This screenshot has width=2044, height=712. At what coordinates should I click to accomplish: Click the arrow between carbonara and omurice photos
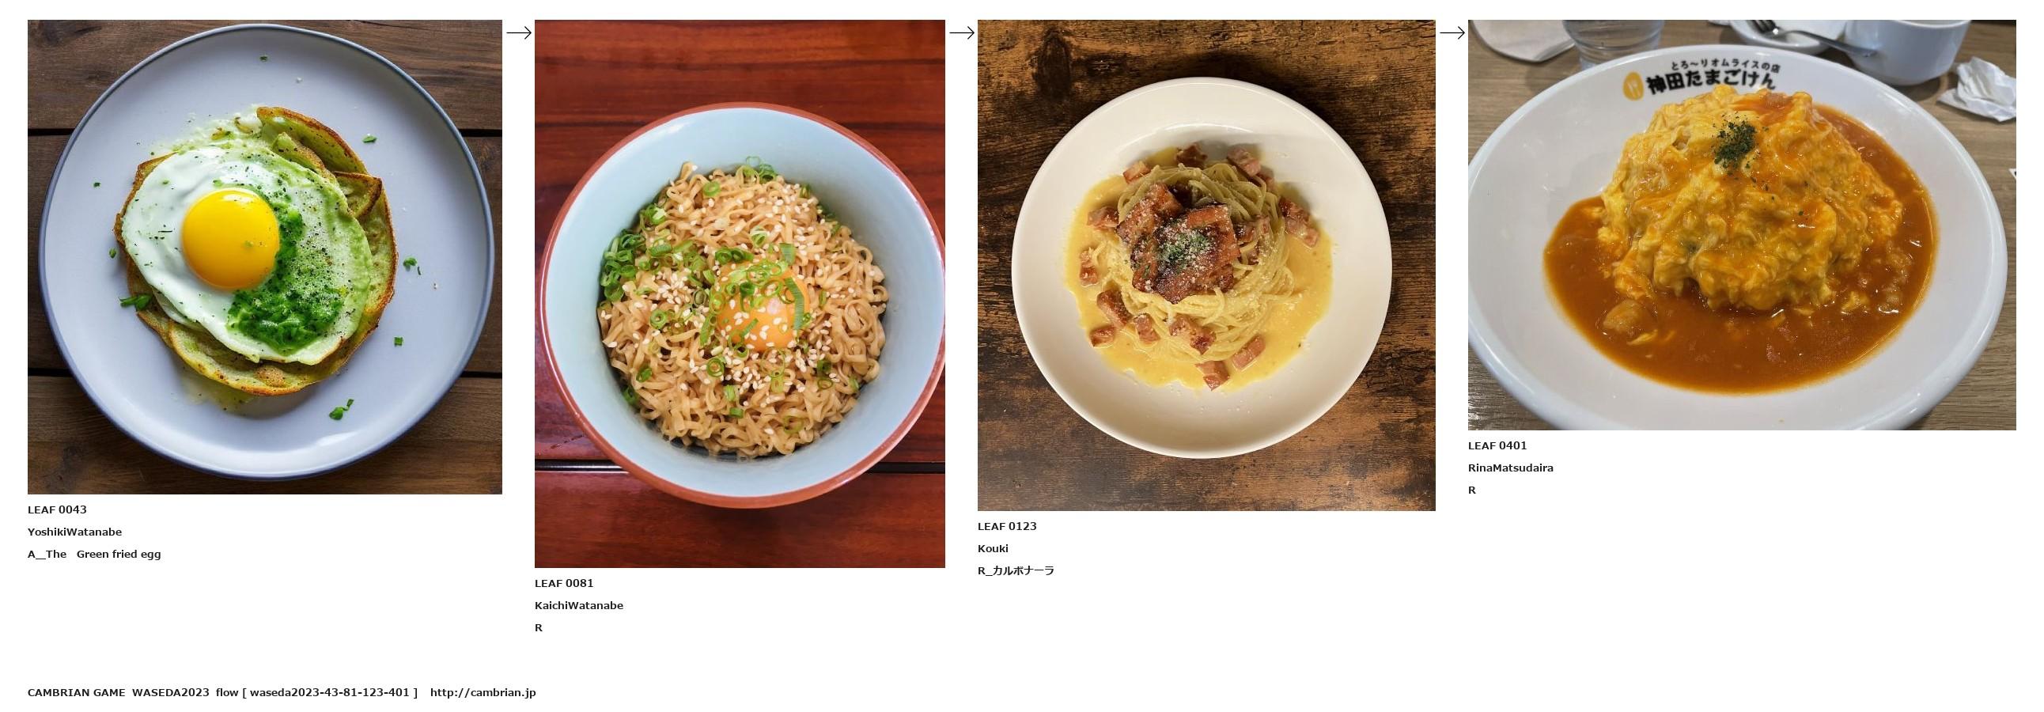[1452, 32]
